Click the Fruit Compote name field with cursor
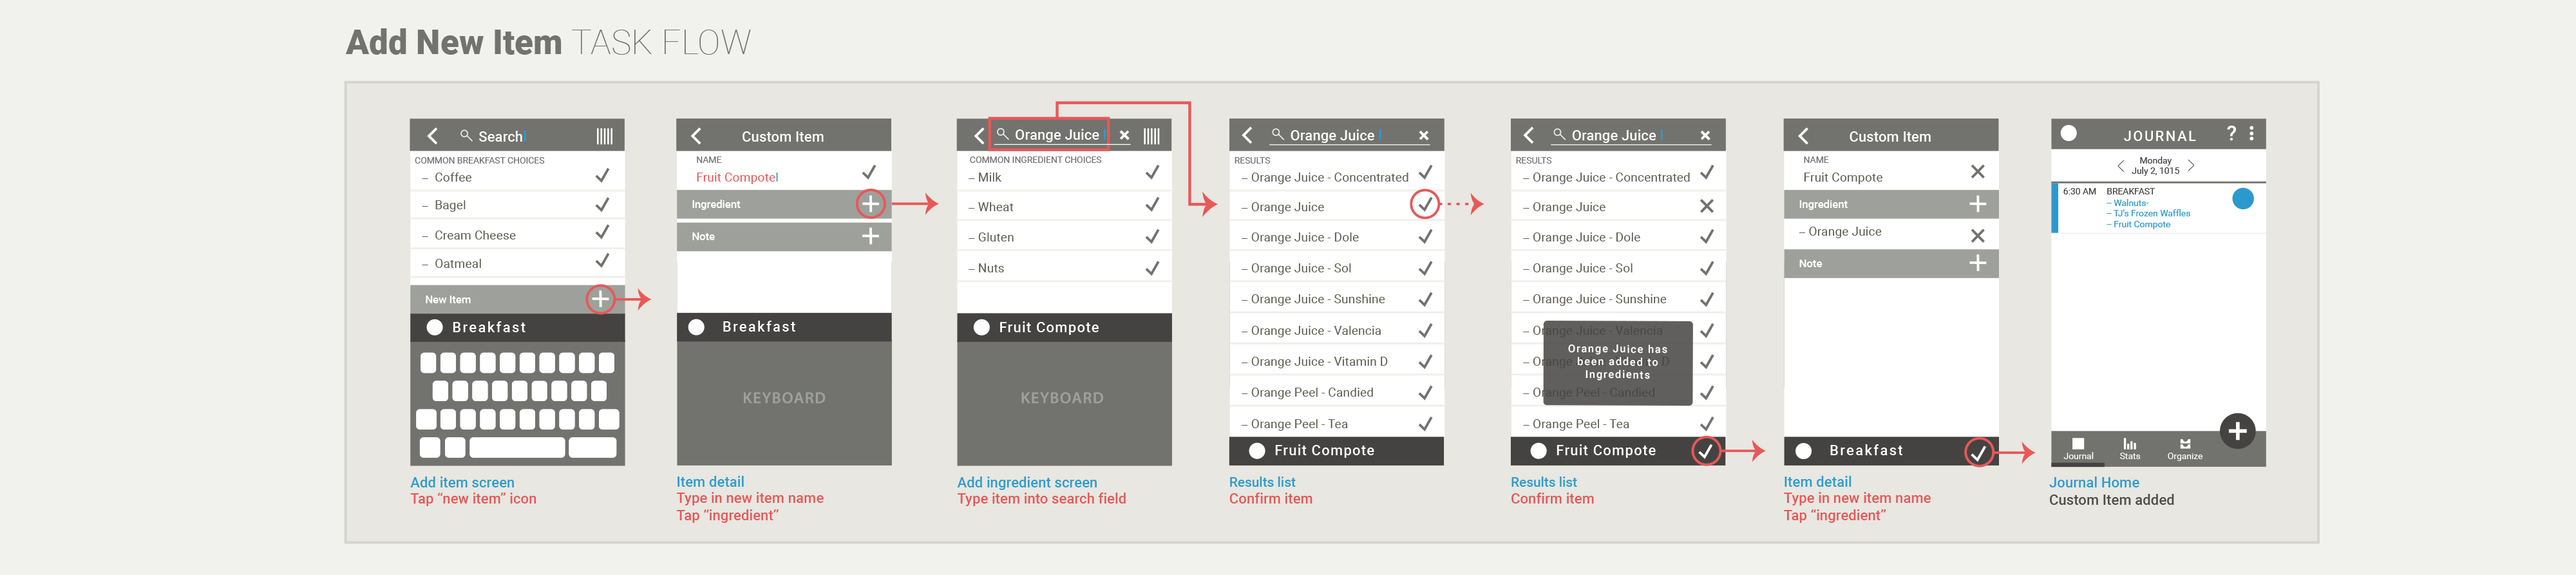 tap(737, 177)
